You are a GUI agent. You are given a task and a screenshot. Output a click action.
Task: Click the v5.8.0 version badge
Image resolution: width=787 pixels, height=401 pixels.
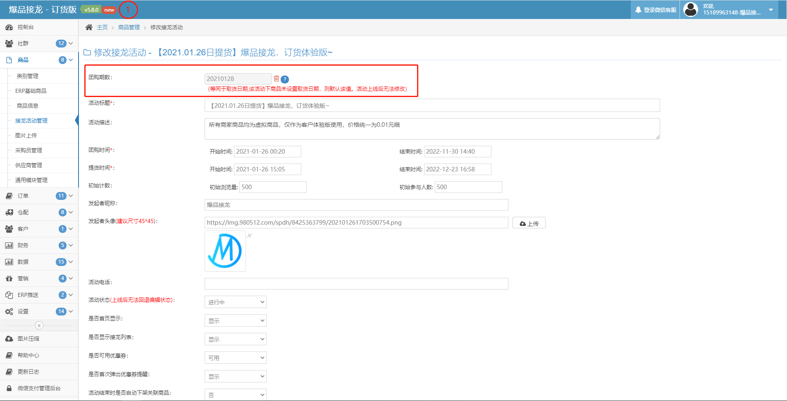click(x=91, y=10)
